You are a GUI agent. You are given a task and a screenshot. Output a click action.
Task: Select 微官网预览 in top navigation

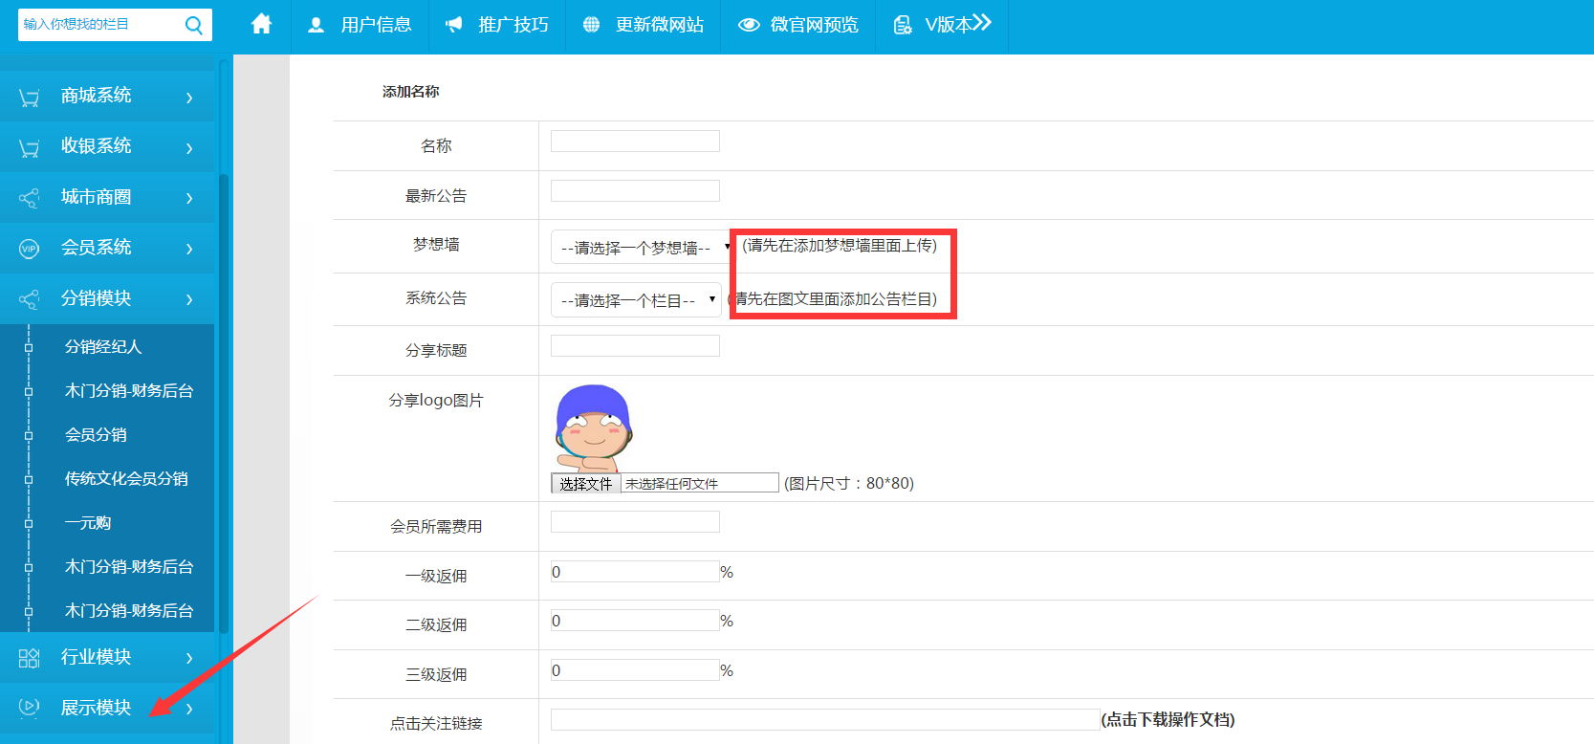point(798,25)
